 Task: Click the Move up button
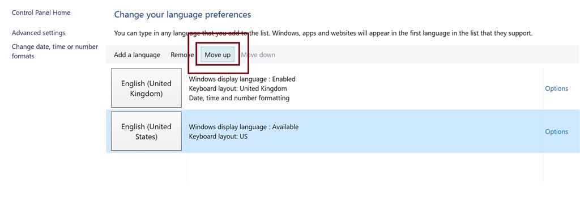click(217, 55)
